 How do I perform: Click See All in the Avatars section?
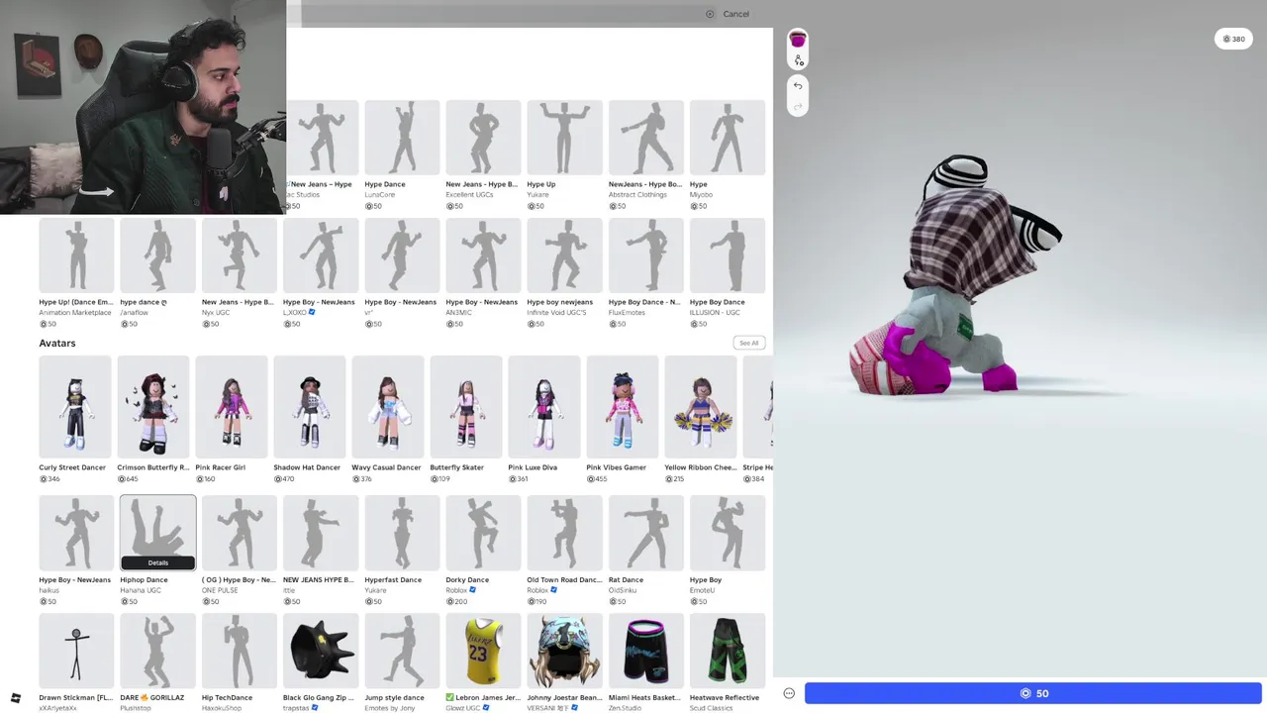pos(748,343)
